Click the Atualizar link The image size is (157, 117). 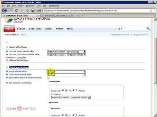[11, 58]
